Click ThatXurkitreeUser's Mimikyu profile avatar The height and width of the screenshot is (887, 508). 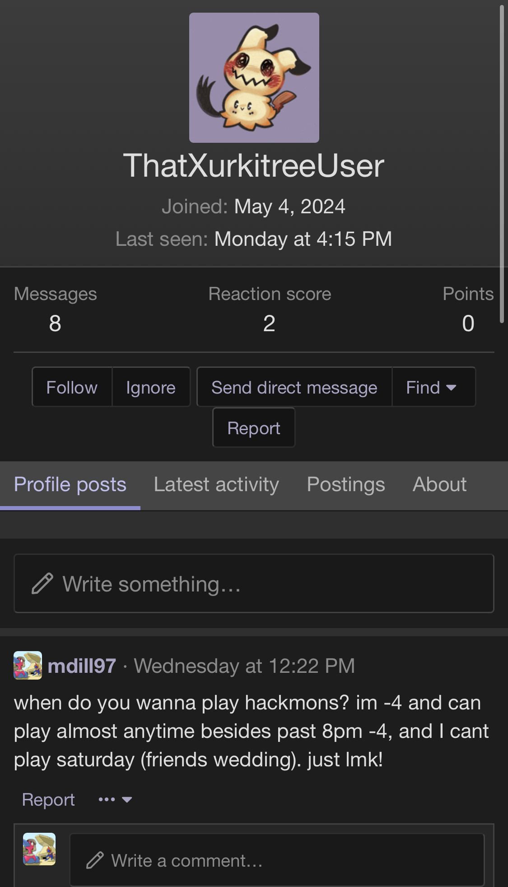(254, 78)
